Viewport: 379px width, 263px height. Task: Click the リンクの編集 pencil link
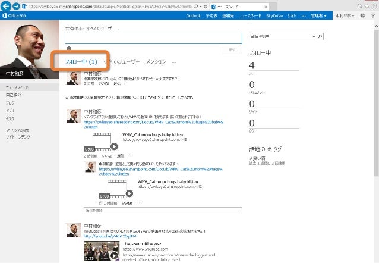point(18,130)
